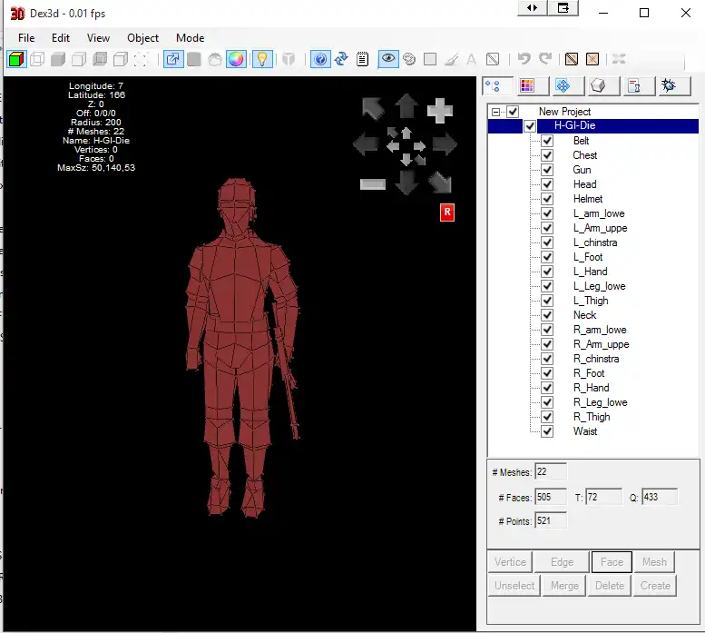The width and height of the screenshot is (705, 633).
Task: Open the color wheel tool
Action: pos(236,59)
